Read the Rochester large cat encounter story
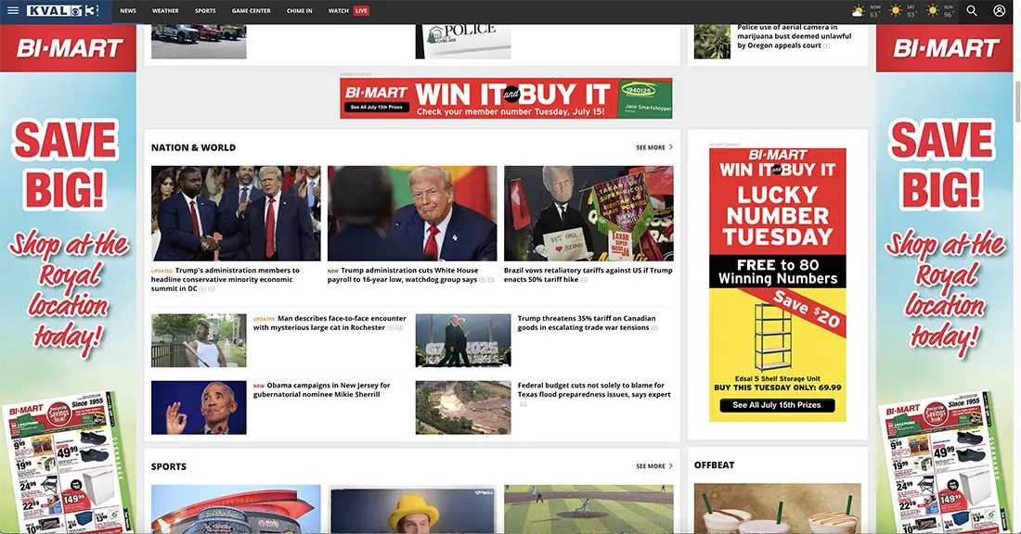Image resolution: width=1021 pixels, height=534 pixels. tap(330, 323)
